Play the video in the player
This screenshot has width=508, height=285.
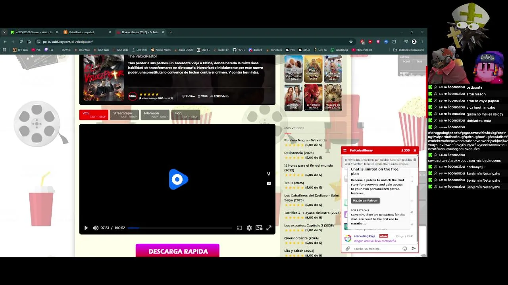tap(86, 228)
